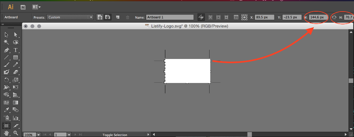Image resolution: width=354 pixels, height=137 pixels.
Task: Set artboard to landscape orientation
Action: [x=108, y=17]
